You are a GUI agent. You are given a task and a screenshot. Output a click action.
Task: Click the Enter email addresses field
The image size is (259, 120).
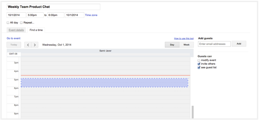pos(214,44)
